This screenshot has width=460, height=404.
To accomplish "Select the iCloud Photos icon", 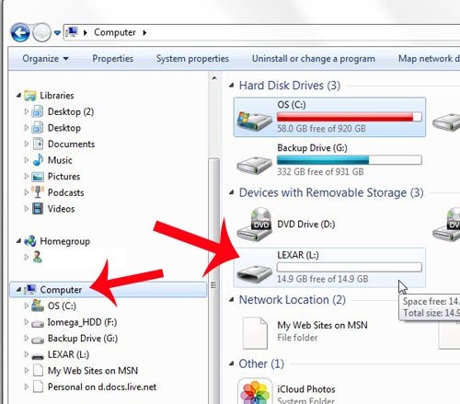I will (x=255, y=392).
